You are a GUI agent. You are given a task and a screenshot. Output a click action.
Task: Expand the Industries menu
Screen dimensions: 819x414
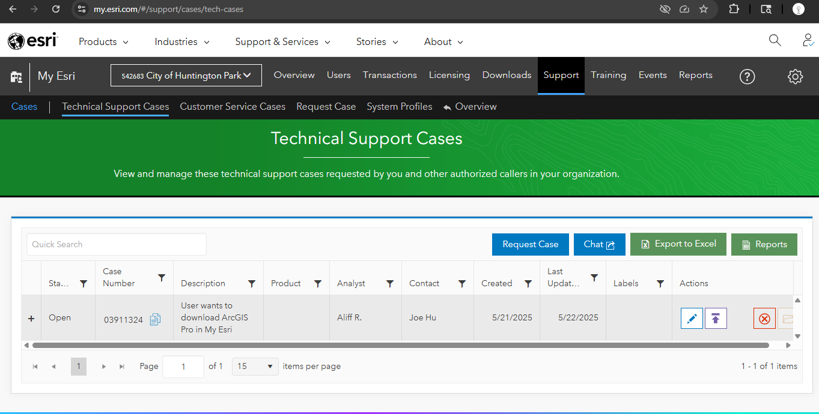[182, 41]
